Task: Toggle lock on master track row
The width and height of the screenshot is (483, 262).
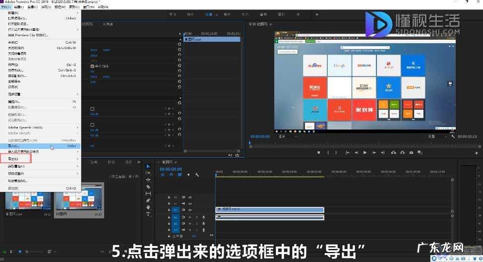Action: click(x=169, y=236)
